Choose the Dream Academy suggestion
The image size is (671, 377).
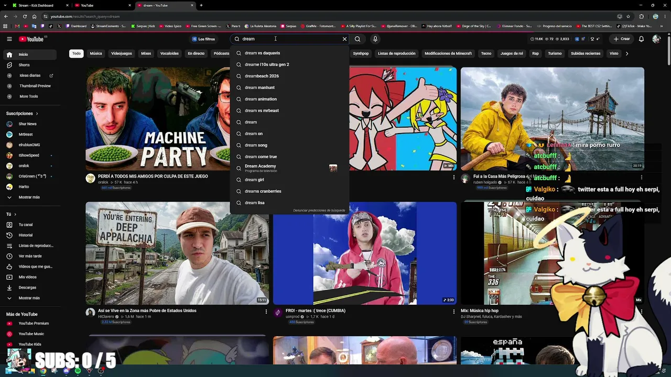pyautogui.click(x=289, y=168)
